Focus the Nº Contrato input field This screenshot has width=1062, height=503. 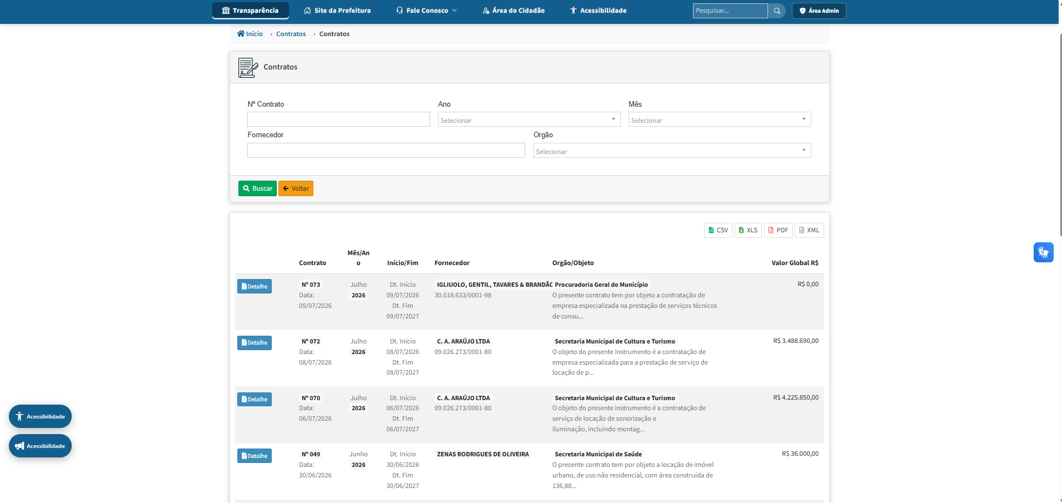point(338,119)
